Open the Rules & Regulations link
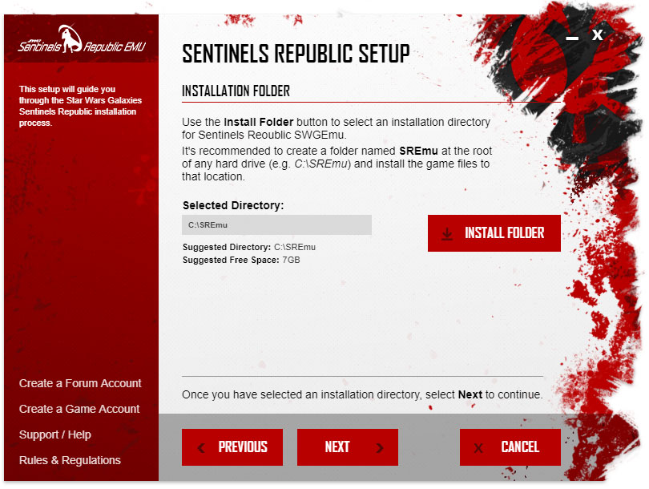Image resolution: width=649 pixels, height=489 pixels. [x=70, y=460]
